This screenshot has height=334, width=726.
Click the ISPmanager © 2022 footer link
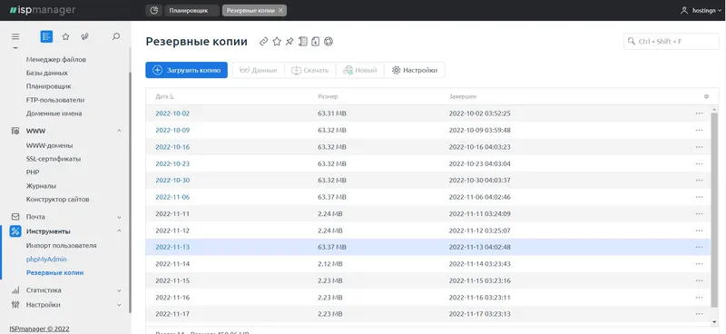pos(39,329)
